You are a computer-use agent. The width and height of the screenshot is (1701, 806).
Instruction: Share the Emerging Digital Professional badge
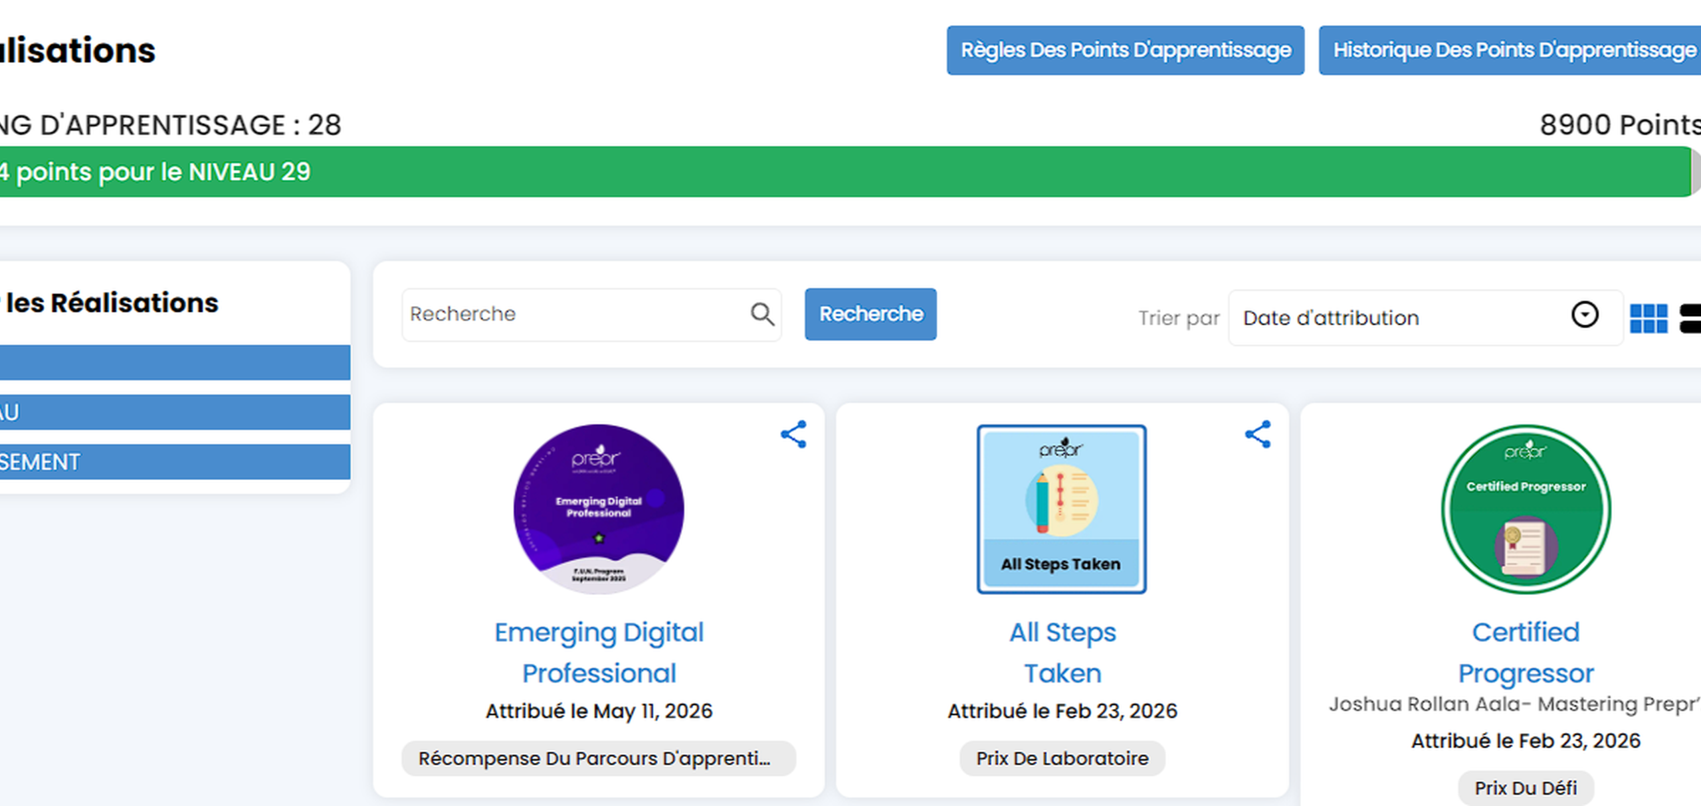pos(793,435)
